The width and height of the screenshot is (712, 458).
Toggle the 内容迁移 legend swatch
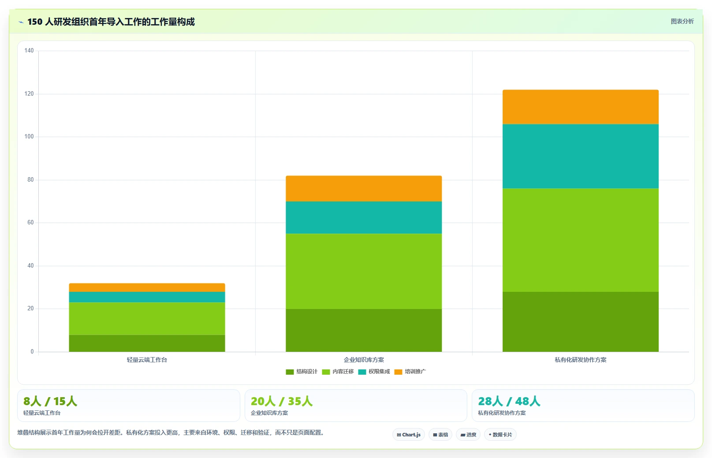tap(326, 372)
